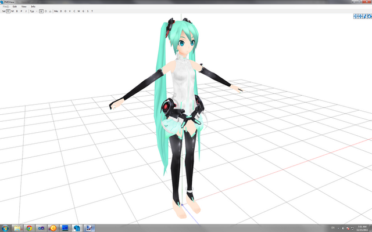Click the Ms toolbar button
The width and height of the screenshot is (372, 232).
tap(56, 11)
